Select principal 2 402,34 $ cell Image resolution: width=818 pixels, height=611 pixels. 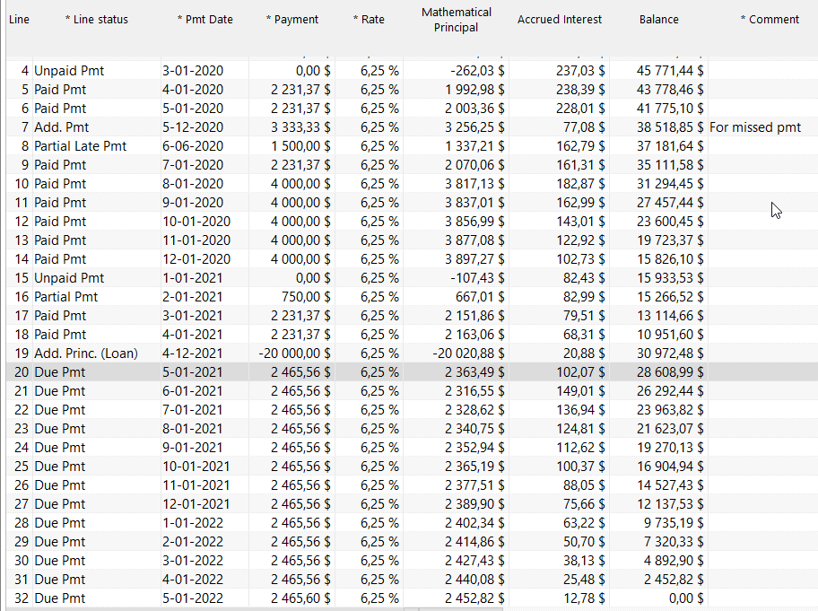456,523
